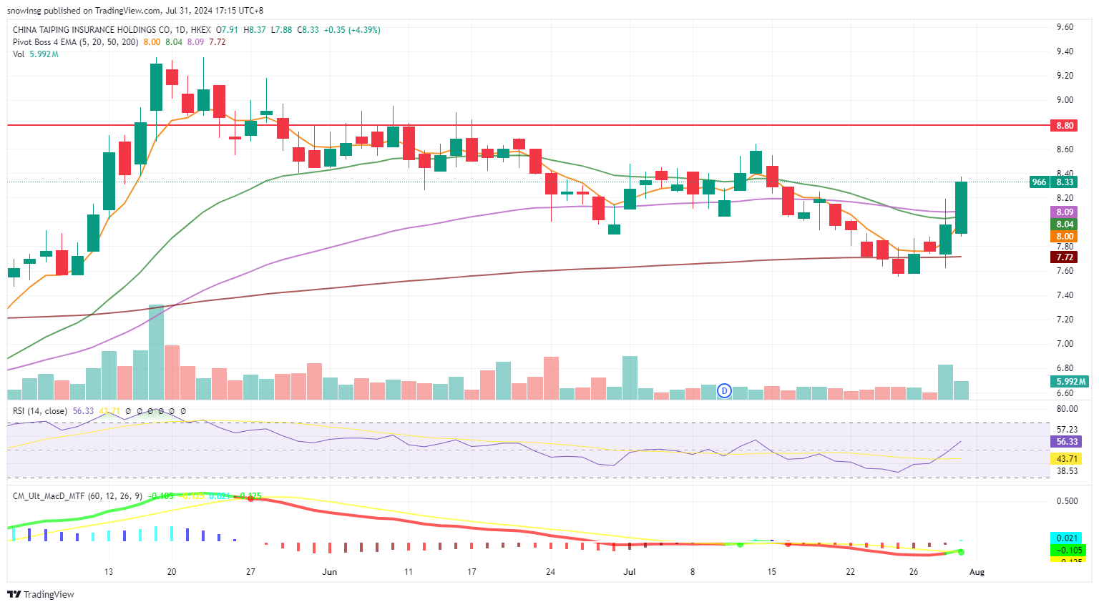Click the cyan 0.021 MACD axis label

(x=1067, y=538)
